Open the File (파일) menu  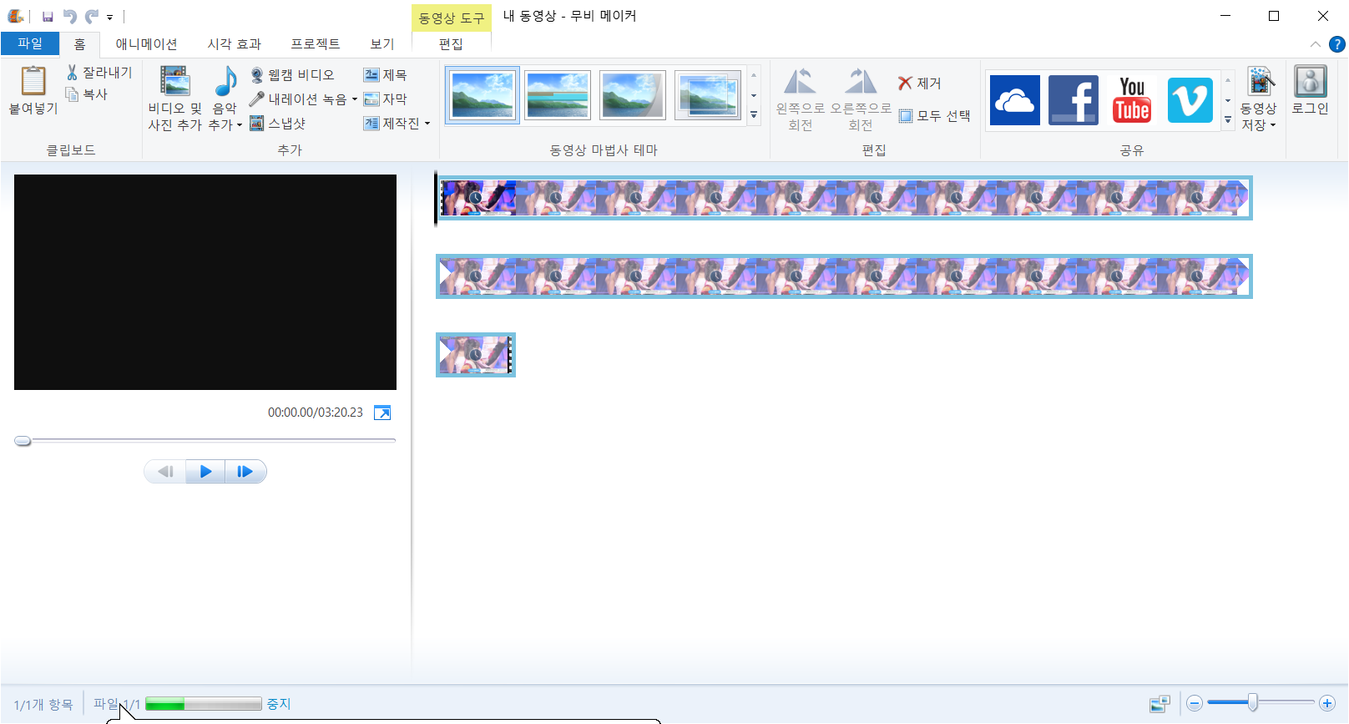pyautogui.click(x=30, y=43)
